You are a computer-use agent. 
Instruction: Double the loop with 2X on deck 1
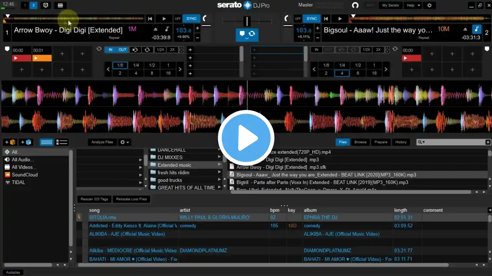pos(172,50)
